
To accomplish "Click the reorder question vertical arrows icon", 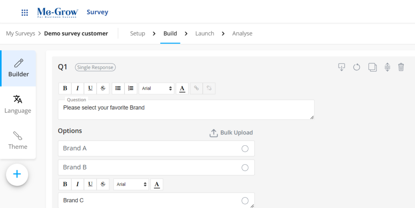I will 387,67.
